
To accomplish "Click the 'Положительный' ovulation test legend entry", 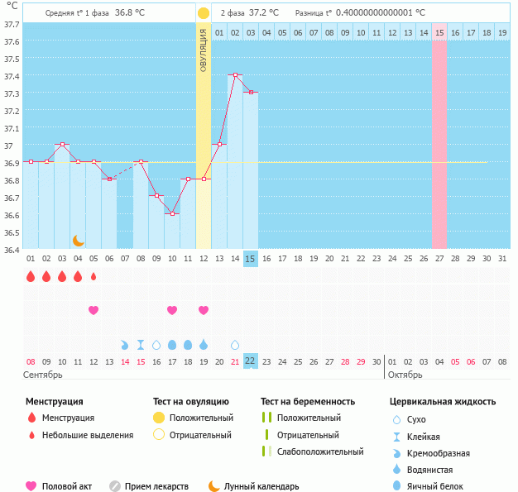I will point(201,418).
